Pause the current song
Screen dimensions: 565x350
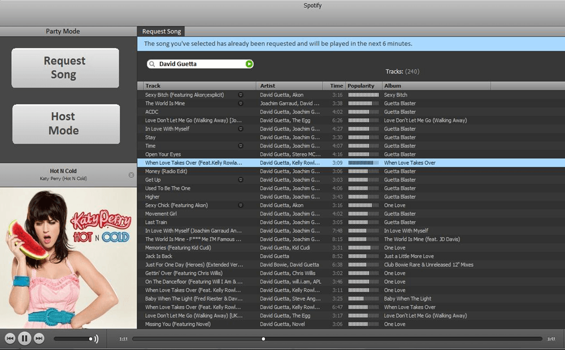(x=24, y=339)
